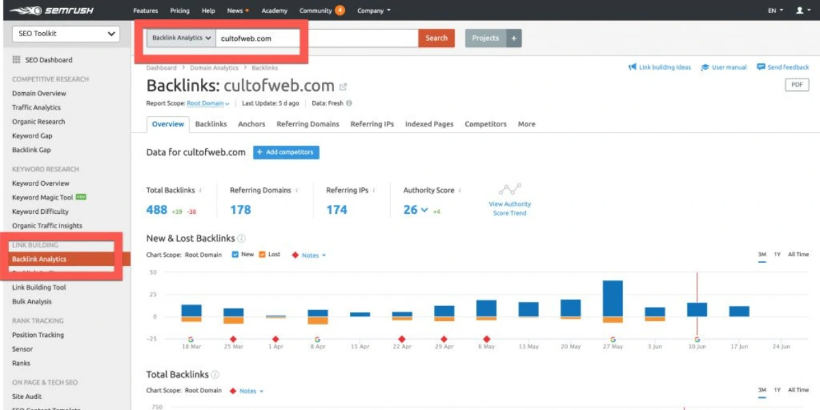Toggle the Lost backlinks checkbox
The width and height of the screenshot is (820, 410).
[262, 254]
